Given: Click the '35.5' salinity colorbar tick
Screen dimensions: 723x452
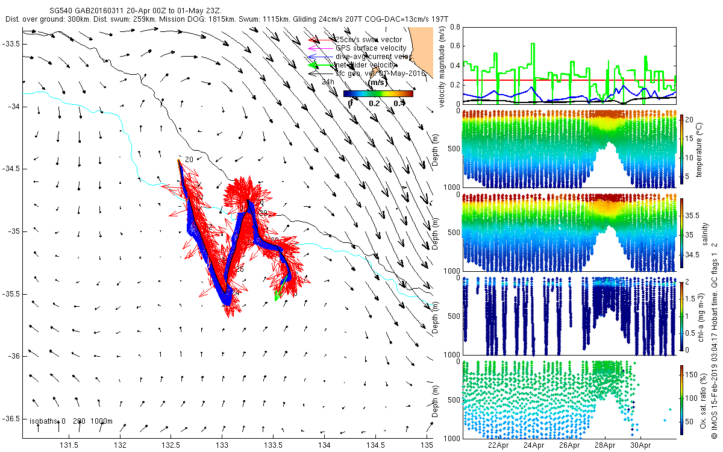Looking at the screenshot, I should [693, 215].
